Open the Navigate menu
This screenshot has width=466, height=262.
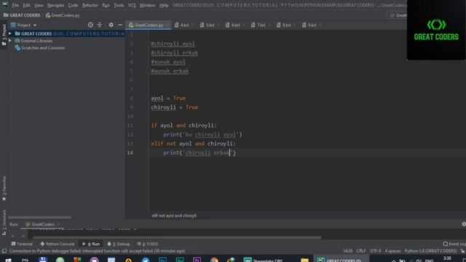click(x=55, y=5)
